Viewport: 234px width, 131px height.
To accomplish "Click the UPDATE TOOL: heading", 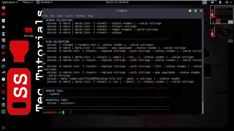I will pos(54,91).
